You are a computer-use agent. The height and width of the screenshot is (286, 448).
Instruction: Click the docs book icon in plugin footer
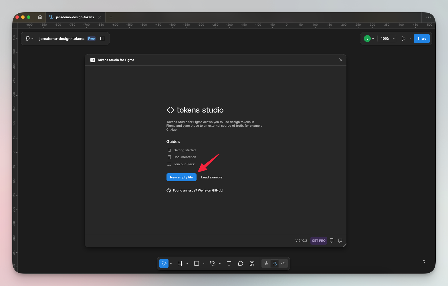[332, 241]
